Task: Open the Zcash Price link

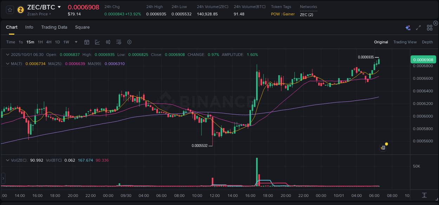Action: pos(39,14)
